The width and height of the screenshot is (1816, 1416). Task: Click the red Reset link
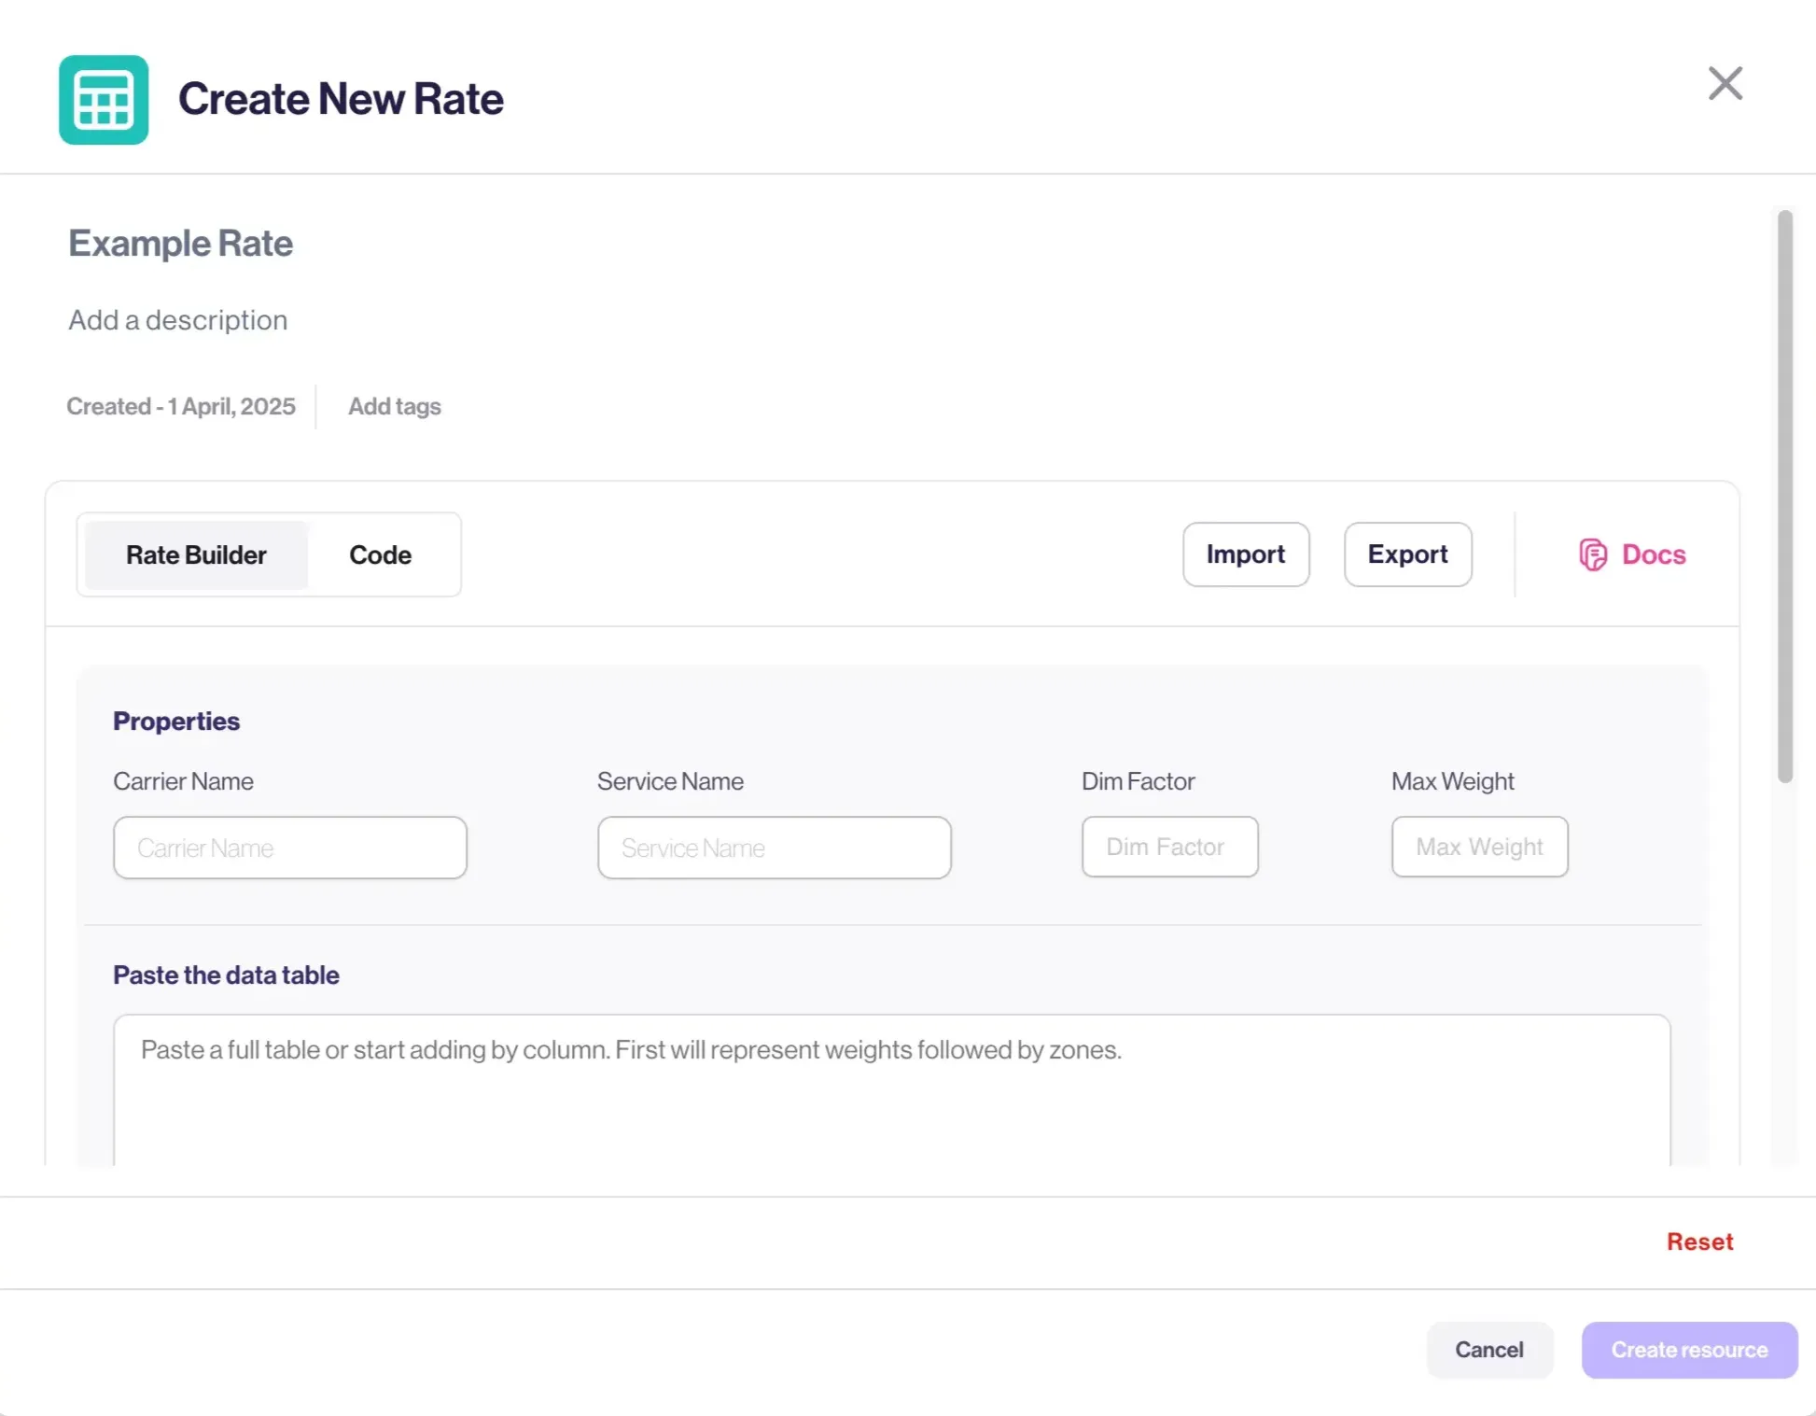tap(1699, 1241)
